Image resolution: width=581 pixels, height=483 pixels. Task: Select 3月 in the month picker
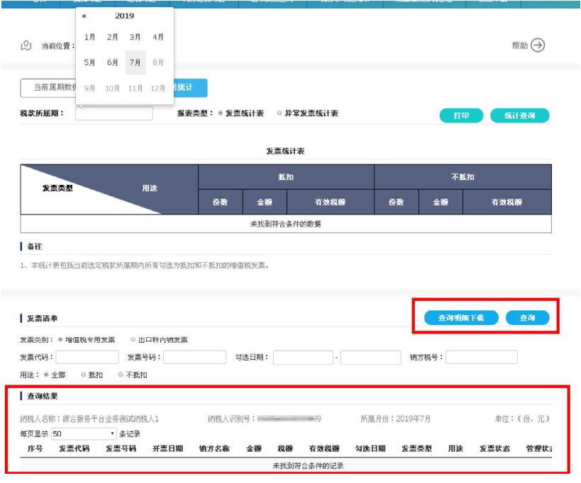(135, 37)
